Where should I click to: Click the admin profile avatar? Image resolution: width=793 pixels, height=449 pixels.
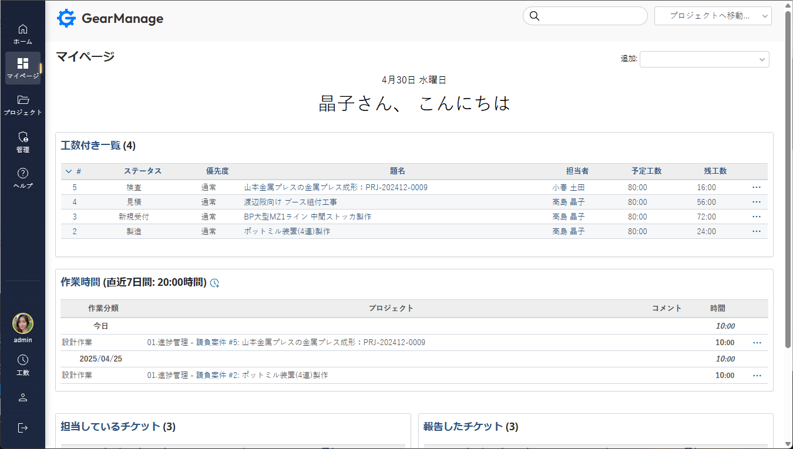click(23, 323)
